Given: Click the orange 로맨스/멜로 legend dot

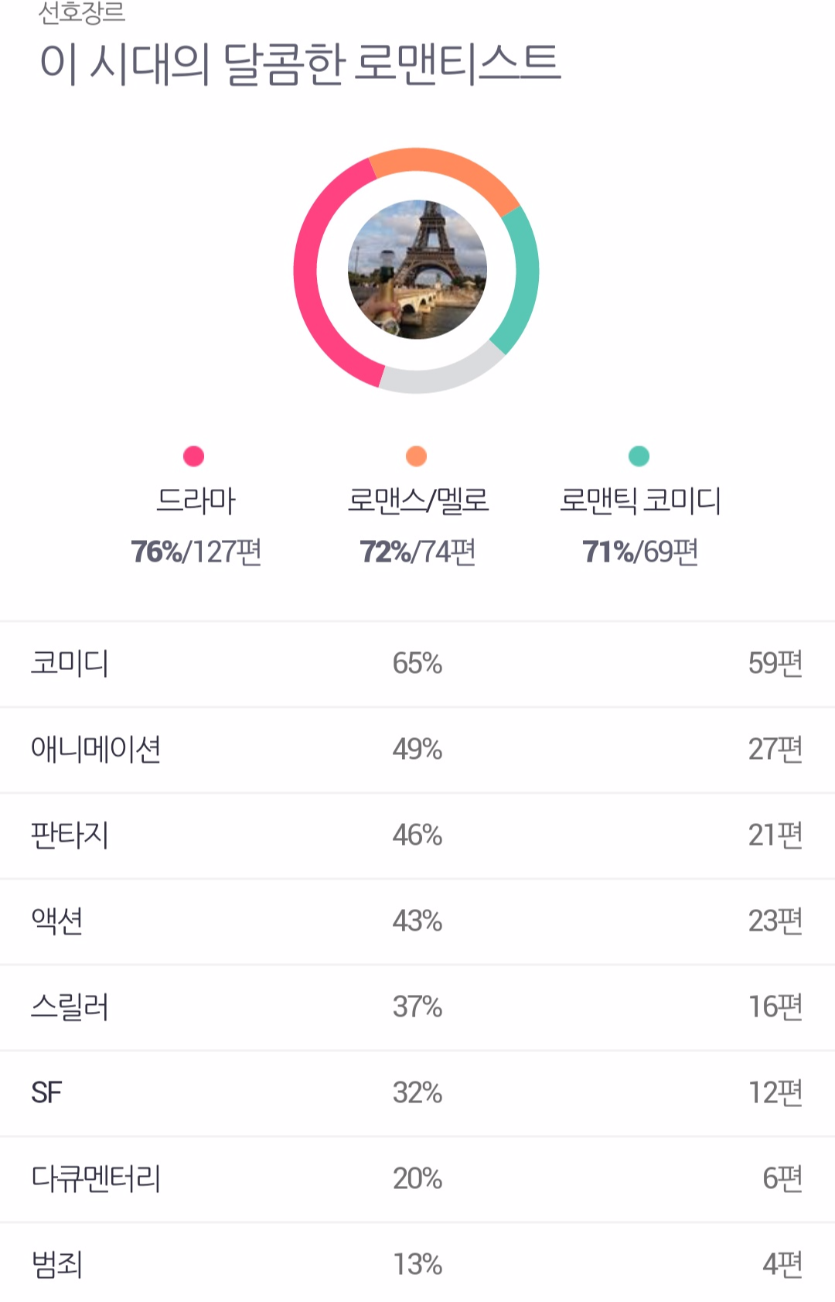Looking at the screenshot, I should (417, 456).
